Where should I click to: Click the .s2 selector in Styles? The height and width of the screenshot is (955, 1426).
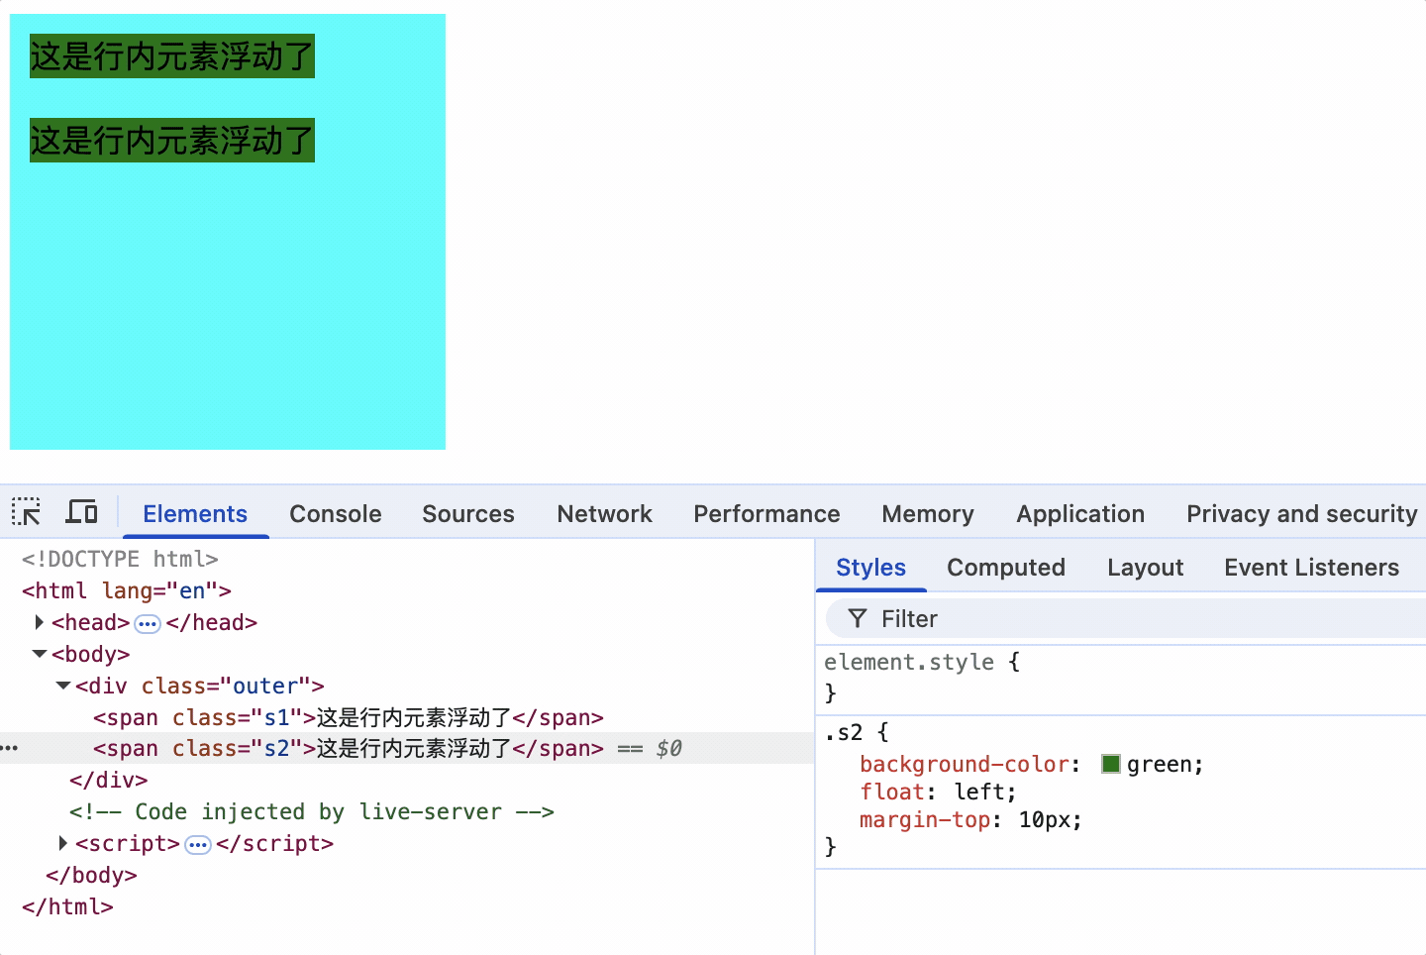844,733
